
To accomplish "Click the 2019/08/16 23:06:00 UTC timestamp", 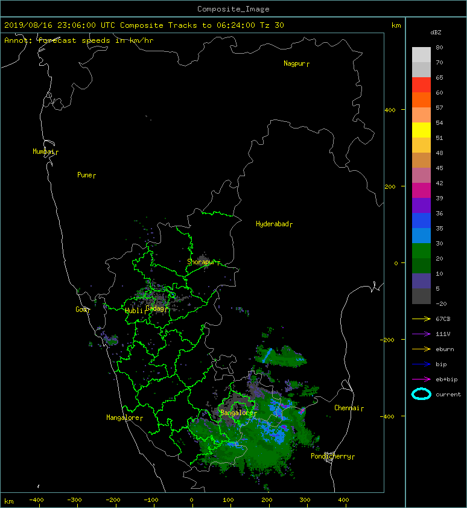I will [x=60, y=25].
